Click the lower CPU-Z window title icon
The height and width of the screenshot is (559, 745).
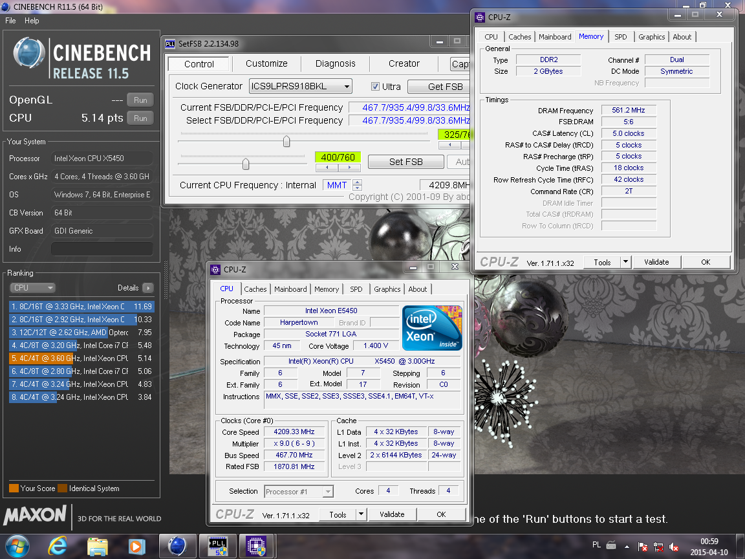[x=215, y=270]
